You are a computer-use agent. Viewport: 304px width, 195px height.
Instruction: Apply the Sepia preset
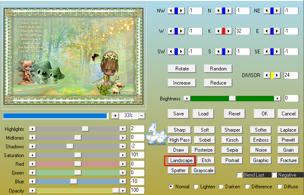(232, 150)
